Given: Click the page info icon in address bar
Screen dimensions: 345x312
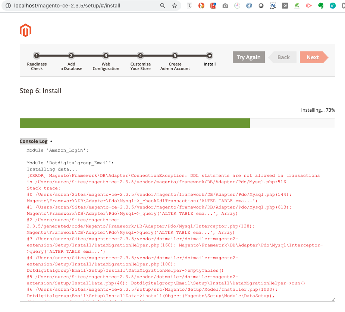Looking at the screenshot, I should pyautogui.click(x=8, y=6).
